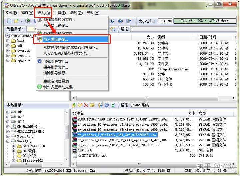Open the 选项(O) menu
This screenshot has height=176, width=240.
[x=76, y=13]
